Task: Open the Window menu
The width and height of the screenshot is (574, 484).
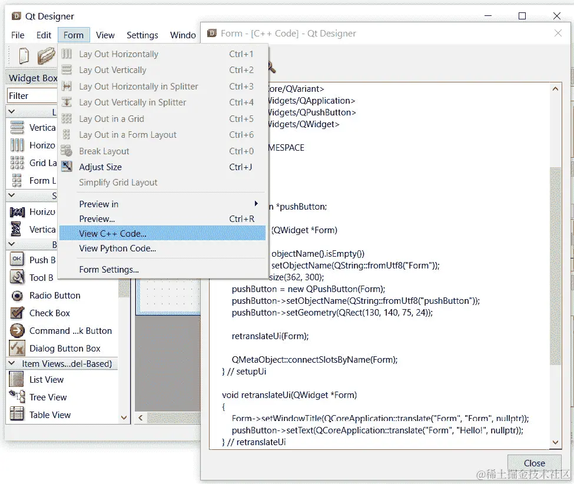Action: [x=183, y=35]
